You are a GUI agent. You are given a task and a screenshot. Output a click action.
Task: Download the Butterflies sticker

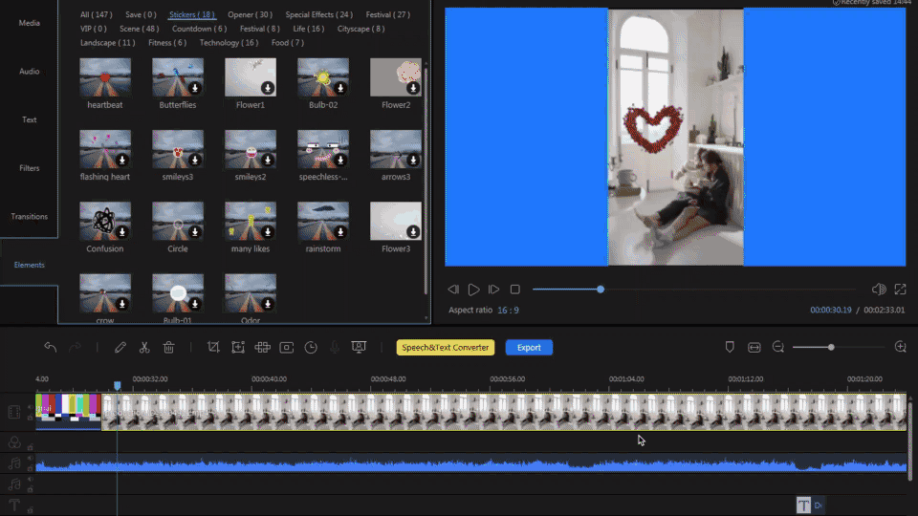[x=195, y=88]
